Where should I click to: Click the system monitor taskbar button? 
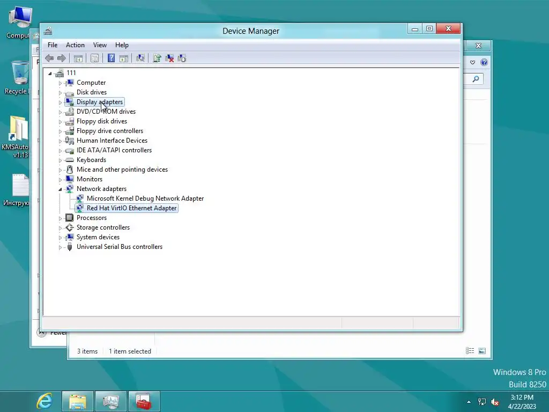tap(111, 401)
